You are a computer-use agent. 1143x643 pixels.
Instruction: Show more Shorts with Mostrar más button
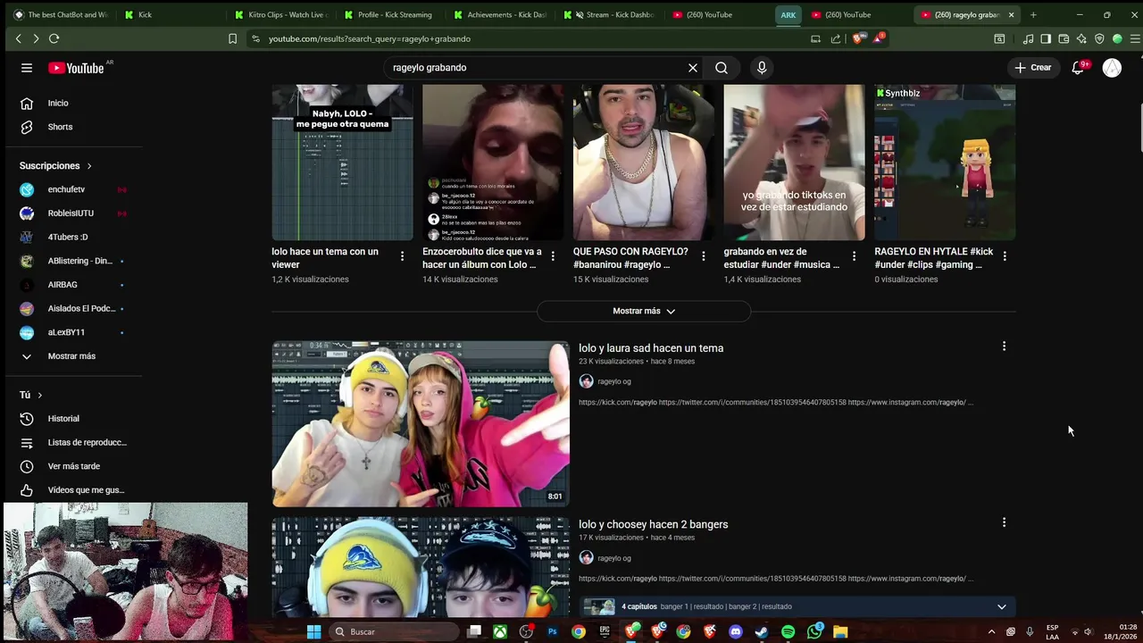[x=644, y=311]
